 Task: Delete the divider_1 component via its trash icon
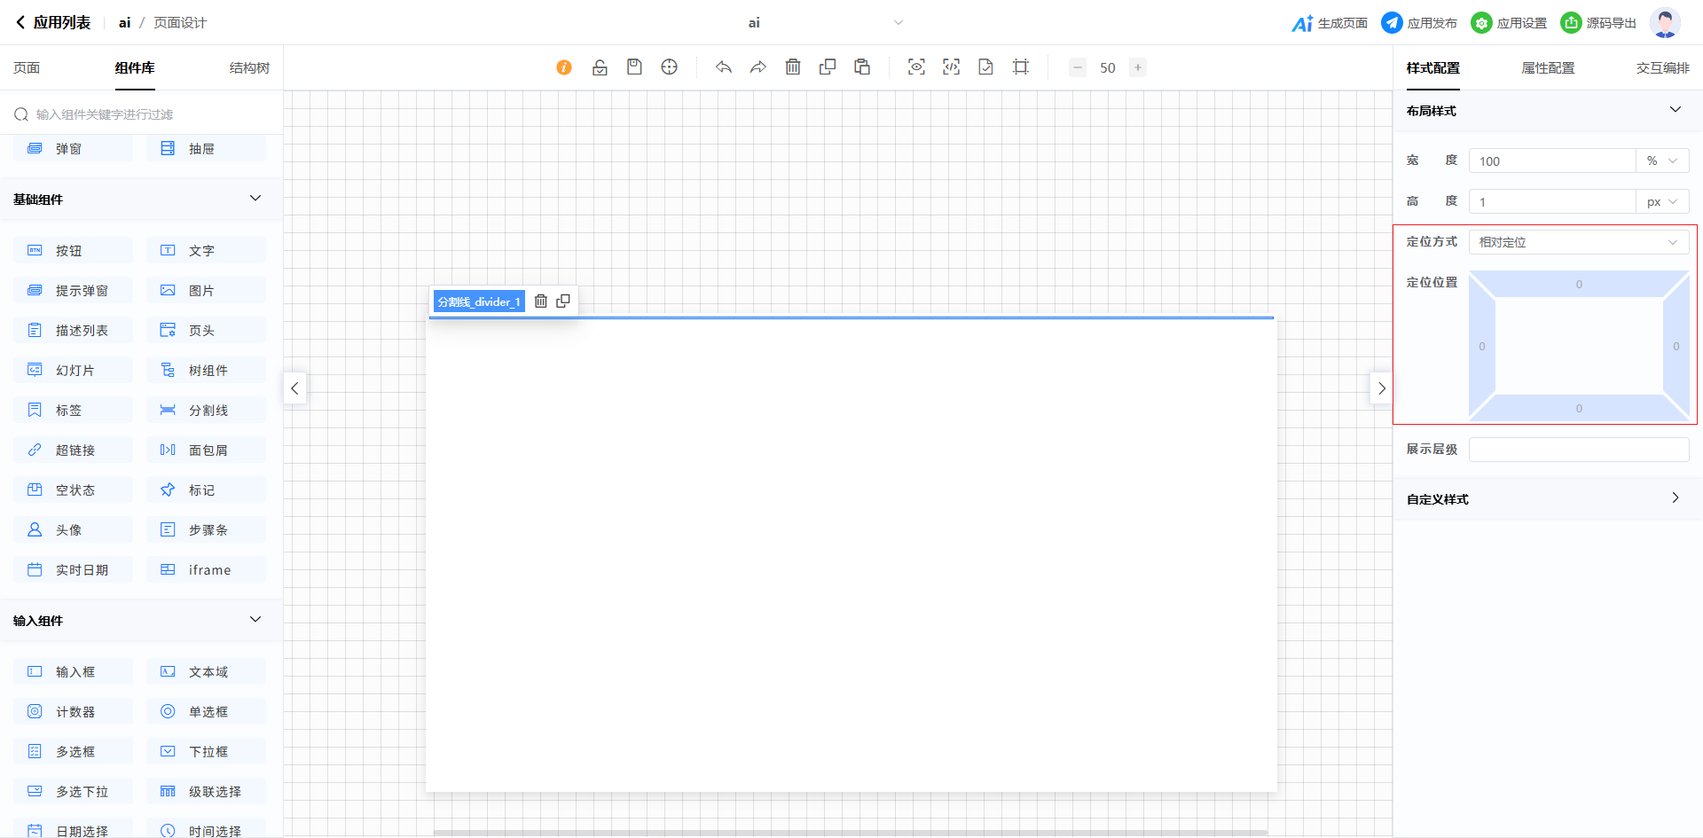click(x=541, y=302)
